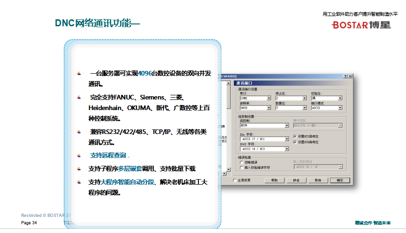
Task: Click the blue 多层嵌套 text
Action: pos(130,169)
